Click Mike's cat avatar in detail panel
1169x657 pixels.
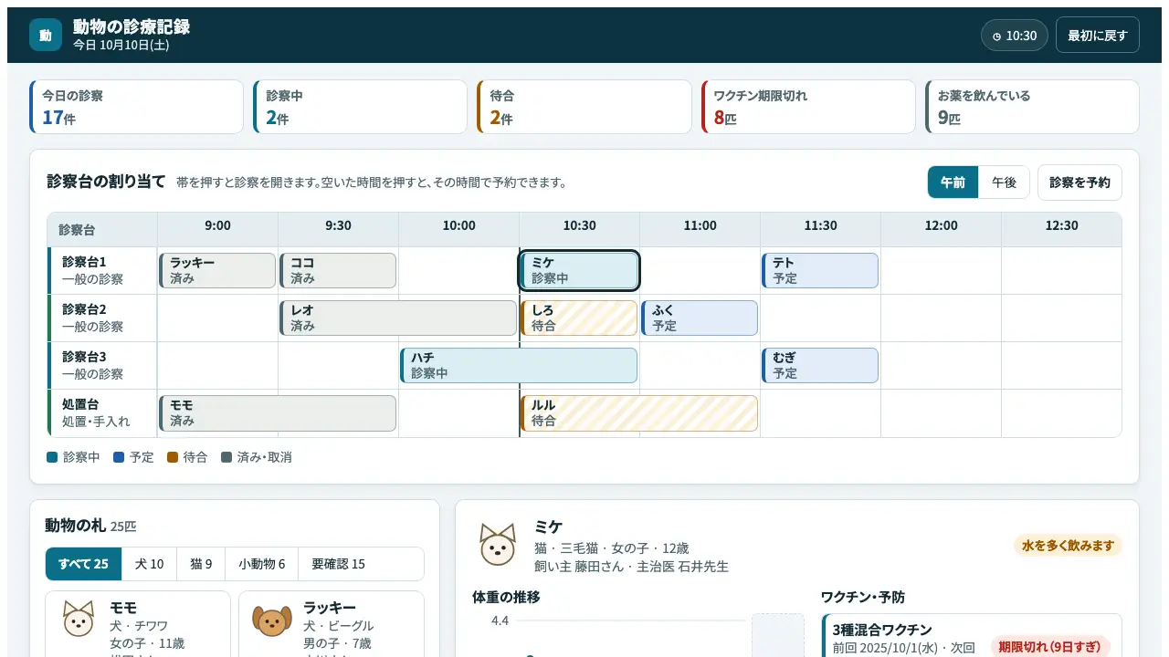pos(498,544)
